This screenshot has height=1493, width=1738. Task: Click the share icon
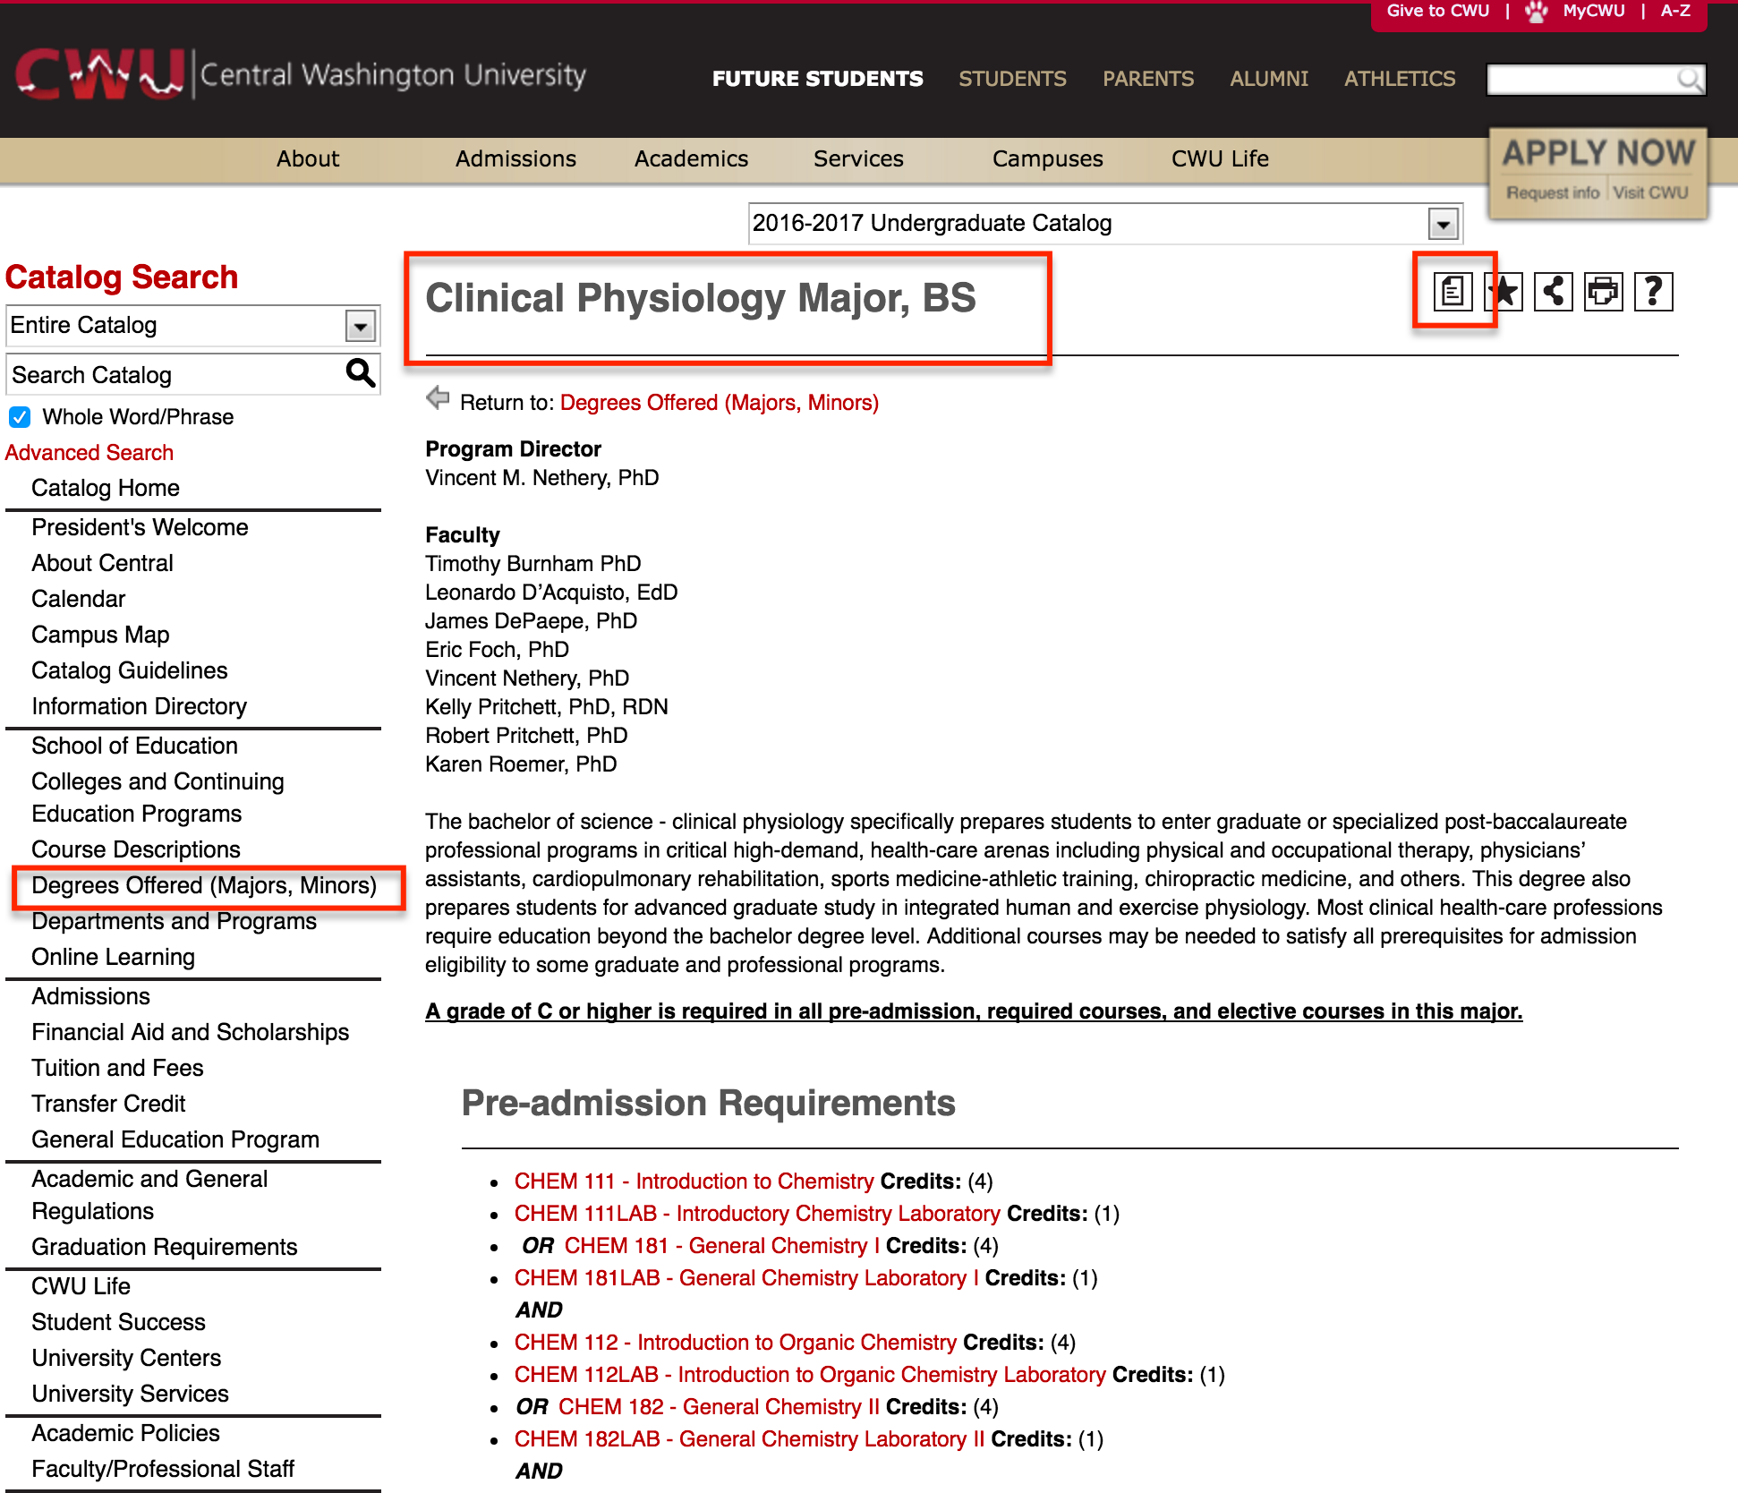tap(1554, 292)
